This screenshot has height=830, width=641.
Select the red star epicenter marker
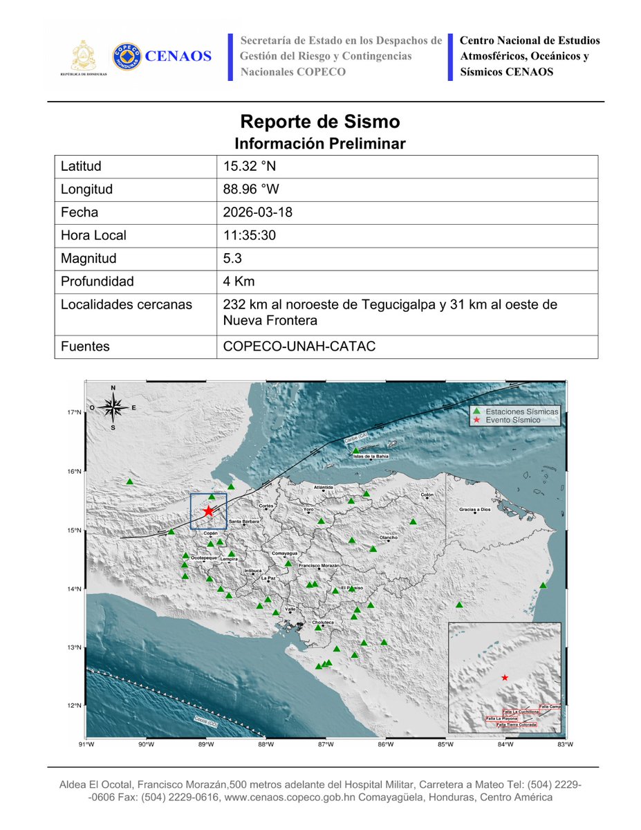coord(209,510)
